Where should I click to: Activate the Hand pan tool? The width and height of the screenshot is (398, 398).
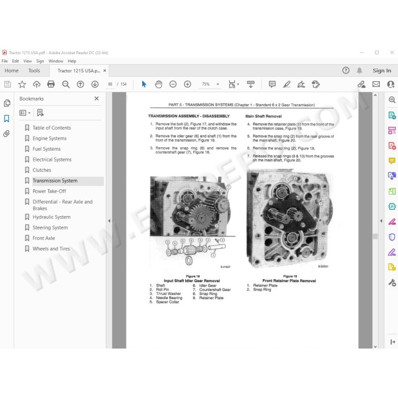click(x=159, y=84)
